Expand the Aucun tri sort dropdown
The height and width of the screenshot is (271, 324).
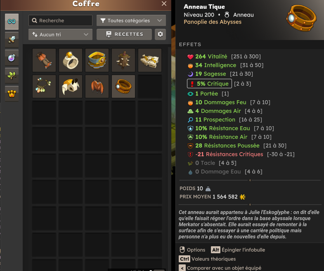pos(60,35)
